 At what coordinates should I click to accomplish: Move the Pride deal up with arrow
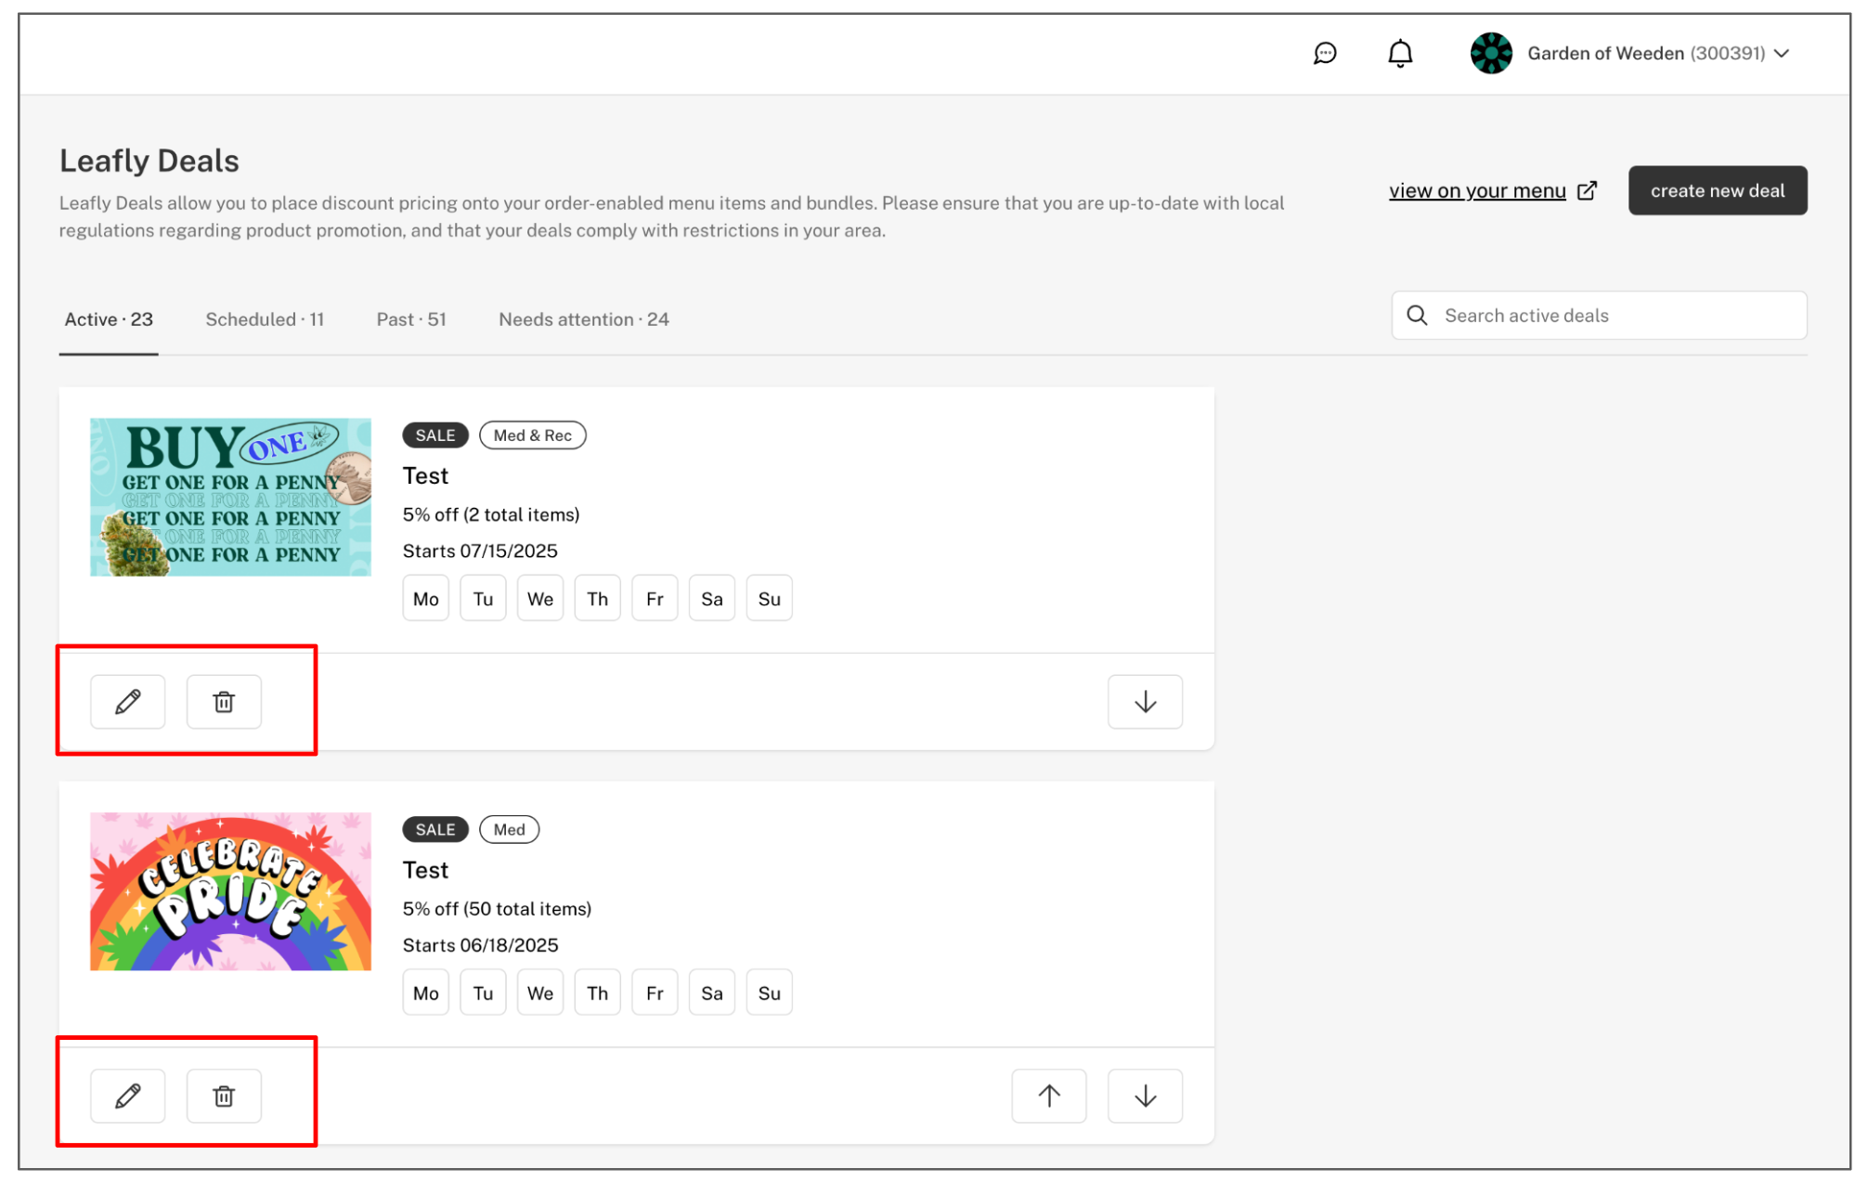1048,1096
